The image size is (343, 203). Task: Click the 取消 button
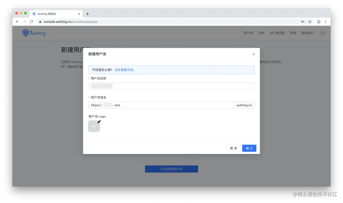point(233,148)
